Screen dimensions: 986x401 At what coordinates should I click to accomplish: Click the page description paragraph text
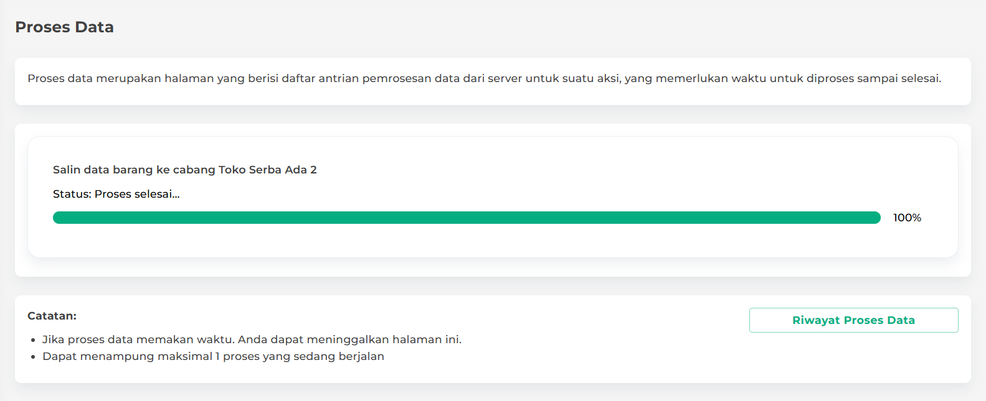484,78
